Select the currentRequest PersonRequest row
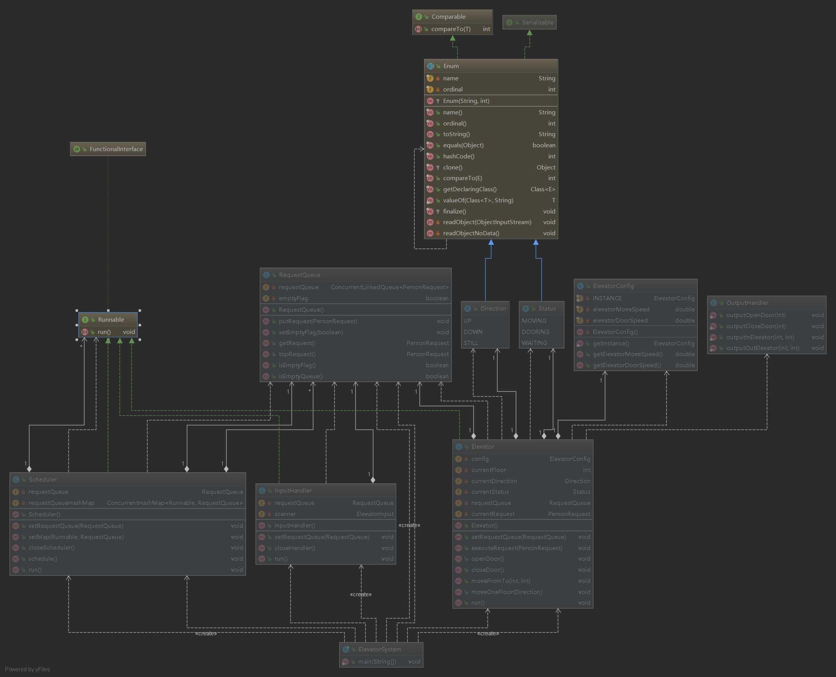 pyautogui.click(x=523, y=514)
